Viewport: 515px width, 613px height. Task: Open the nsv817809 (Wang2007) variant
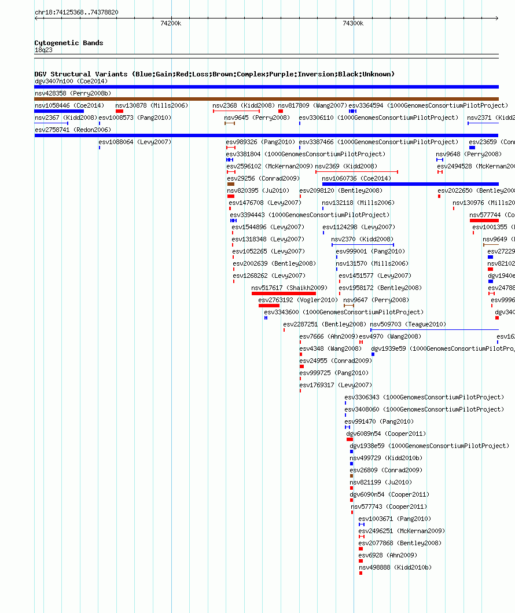(x=312, y=105)
